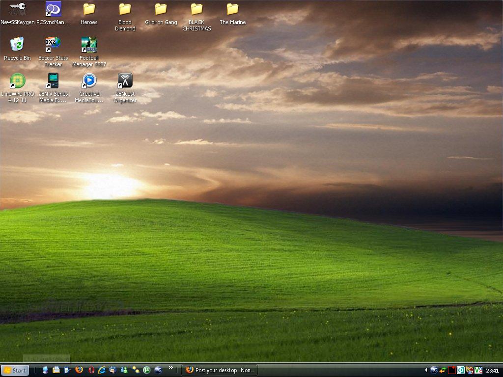Expand hidden system tray icons arrow

(426, 370)
